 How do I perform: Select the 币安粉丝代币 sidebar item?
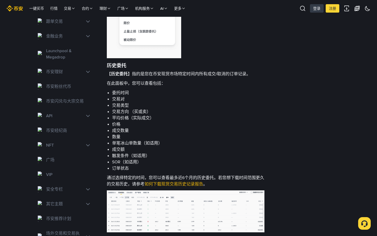click(59, 86)
